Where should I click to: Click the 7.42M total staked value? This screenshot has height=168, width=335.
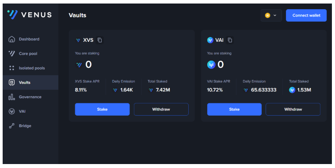[163, 90]
